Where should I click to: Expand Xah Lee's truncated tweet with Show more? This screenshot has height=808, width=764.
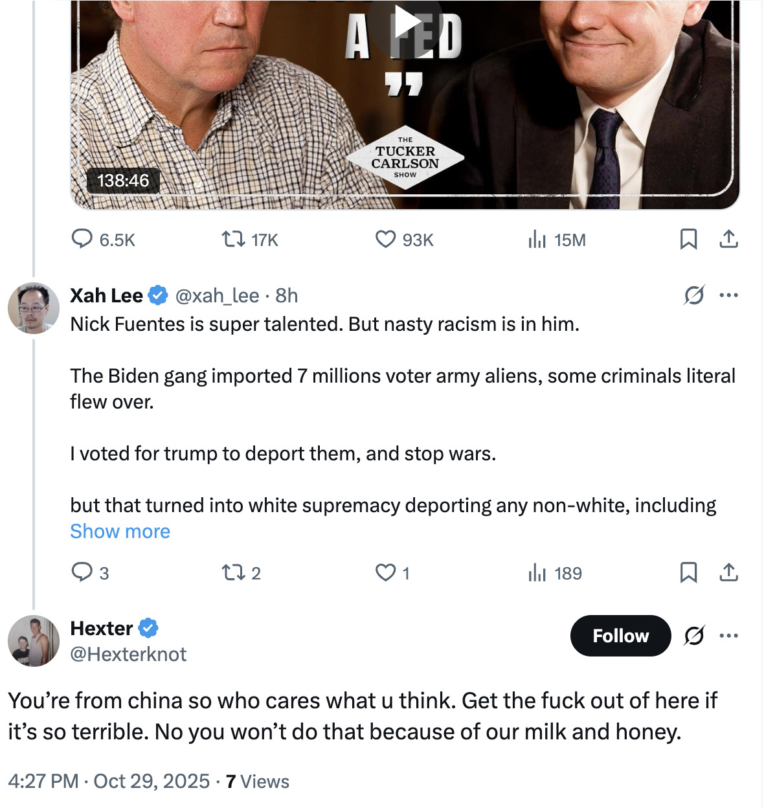click(120, 531)
